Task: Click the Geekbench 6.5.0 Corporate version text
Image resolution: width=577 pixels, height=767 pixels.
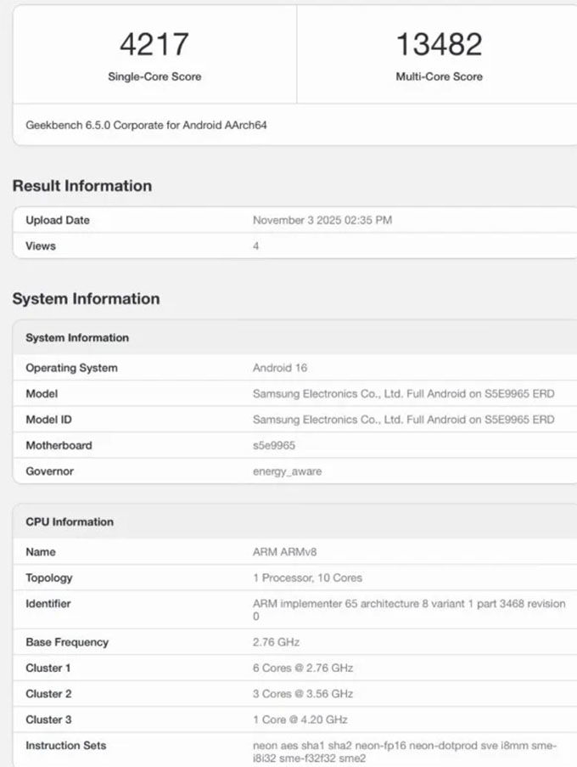Action: click(147, 125)
